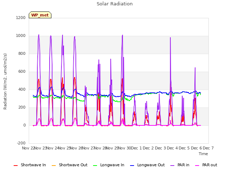Click the Dec 1 x-axis date label
This screenshot has height=172, width=230.
[x=136, y=148]
